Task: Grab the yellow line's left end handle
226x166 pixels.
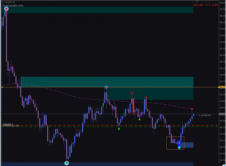Action: [2, 87]
